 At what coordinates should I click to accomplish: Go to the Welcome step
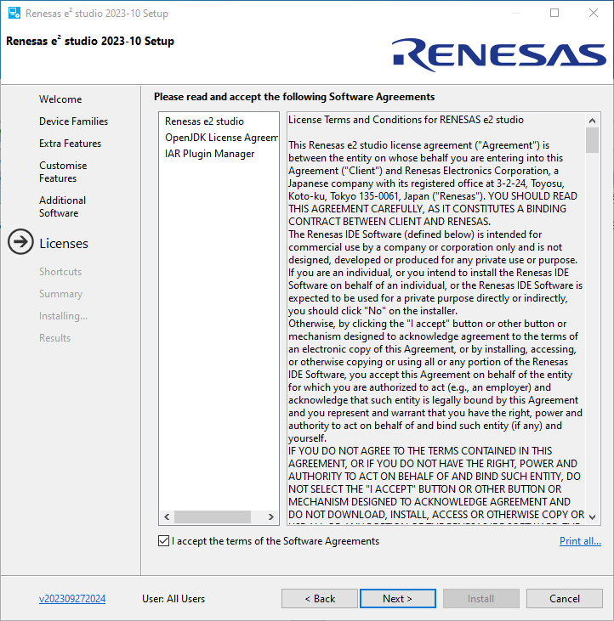pos(60,99)
